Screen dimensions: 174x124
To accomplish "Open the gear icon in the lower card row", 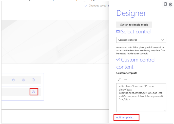I will pos(33,92).
